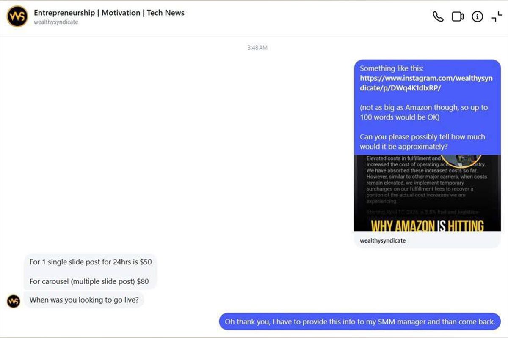
Task: Select the 'When was you looking to go live?' message
Action: click(84, 300)
